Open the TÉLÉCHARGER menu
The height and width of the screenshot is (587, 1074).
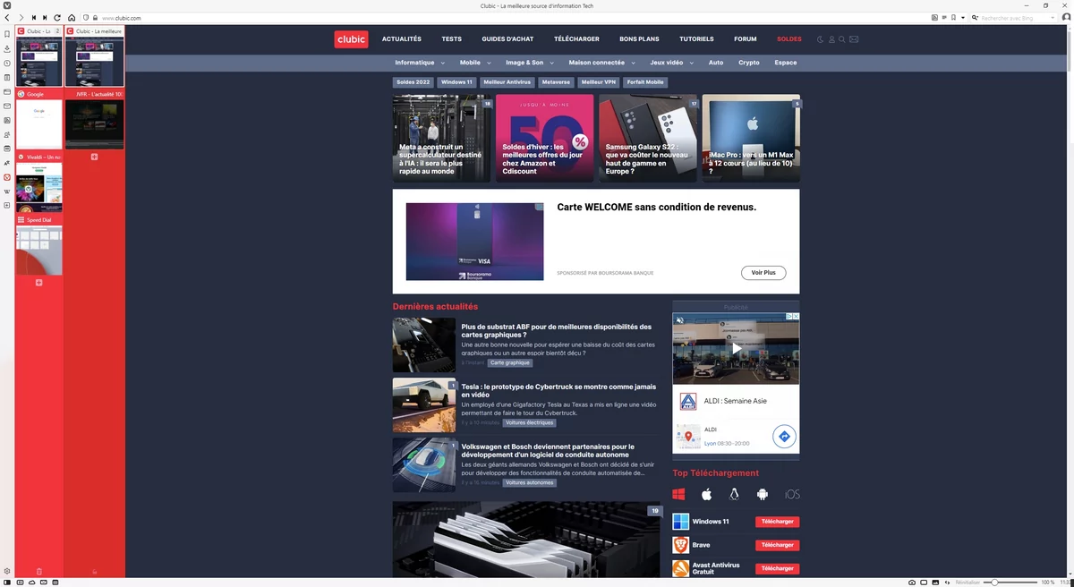tap(576, 39)
